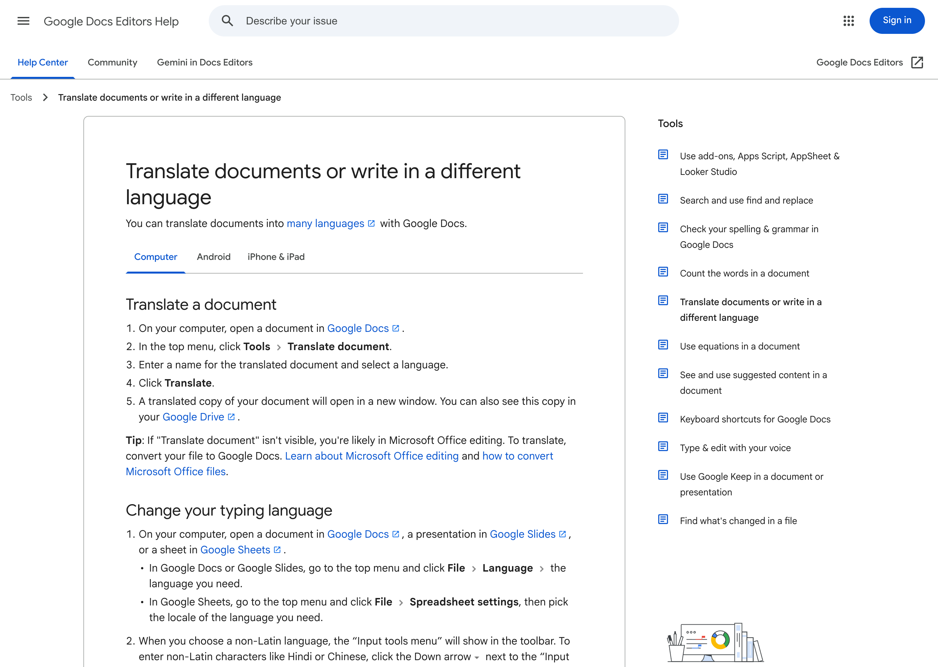Image resolution: width=938 pixels, height=667 pixels.
Task: Switch to the iPhone & iPad tab
Action: 276,257
